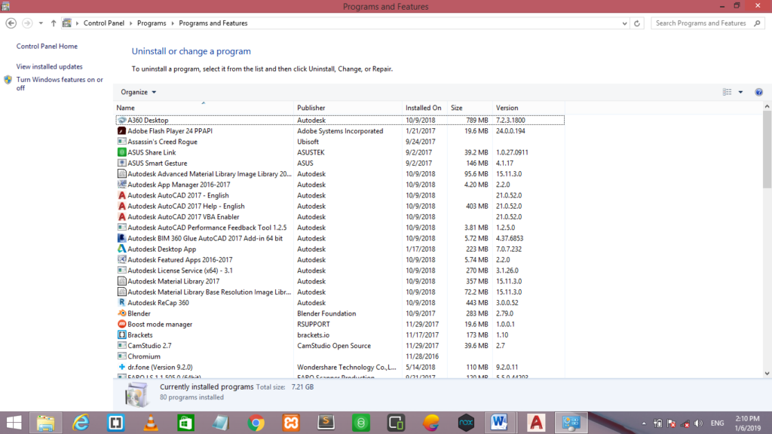
Task: Open Google Chrome from taskbar
Action: 256,423
